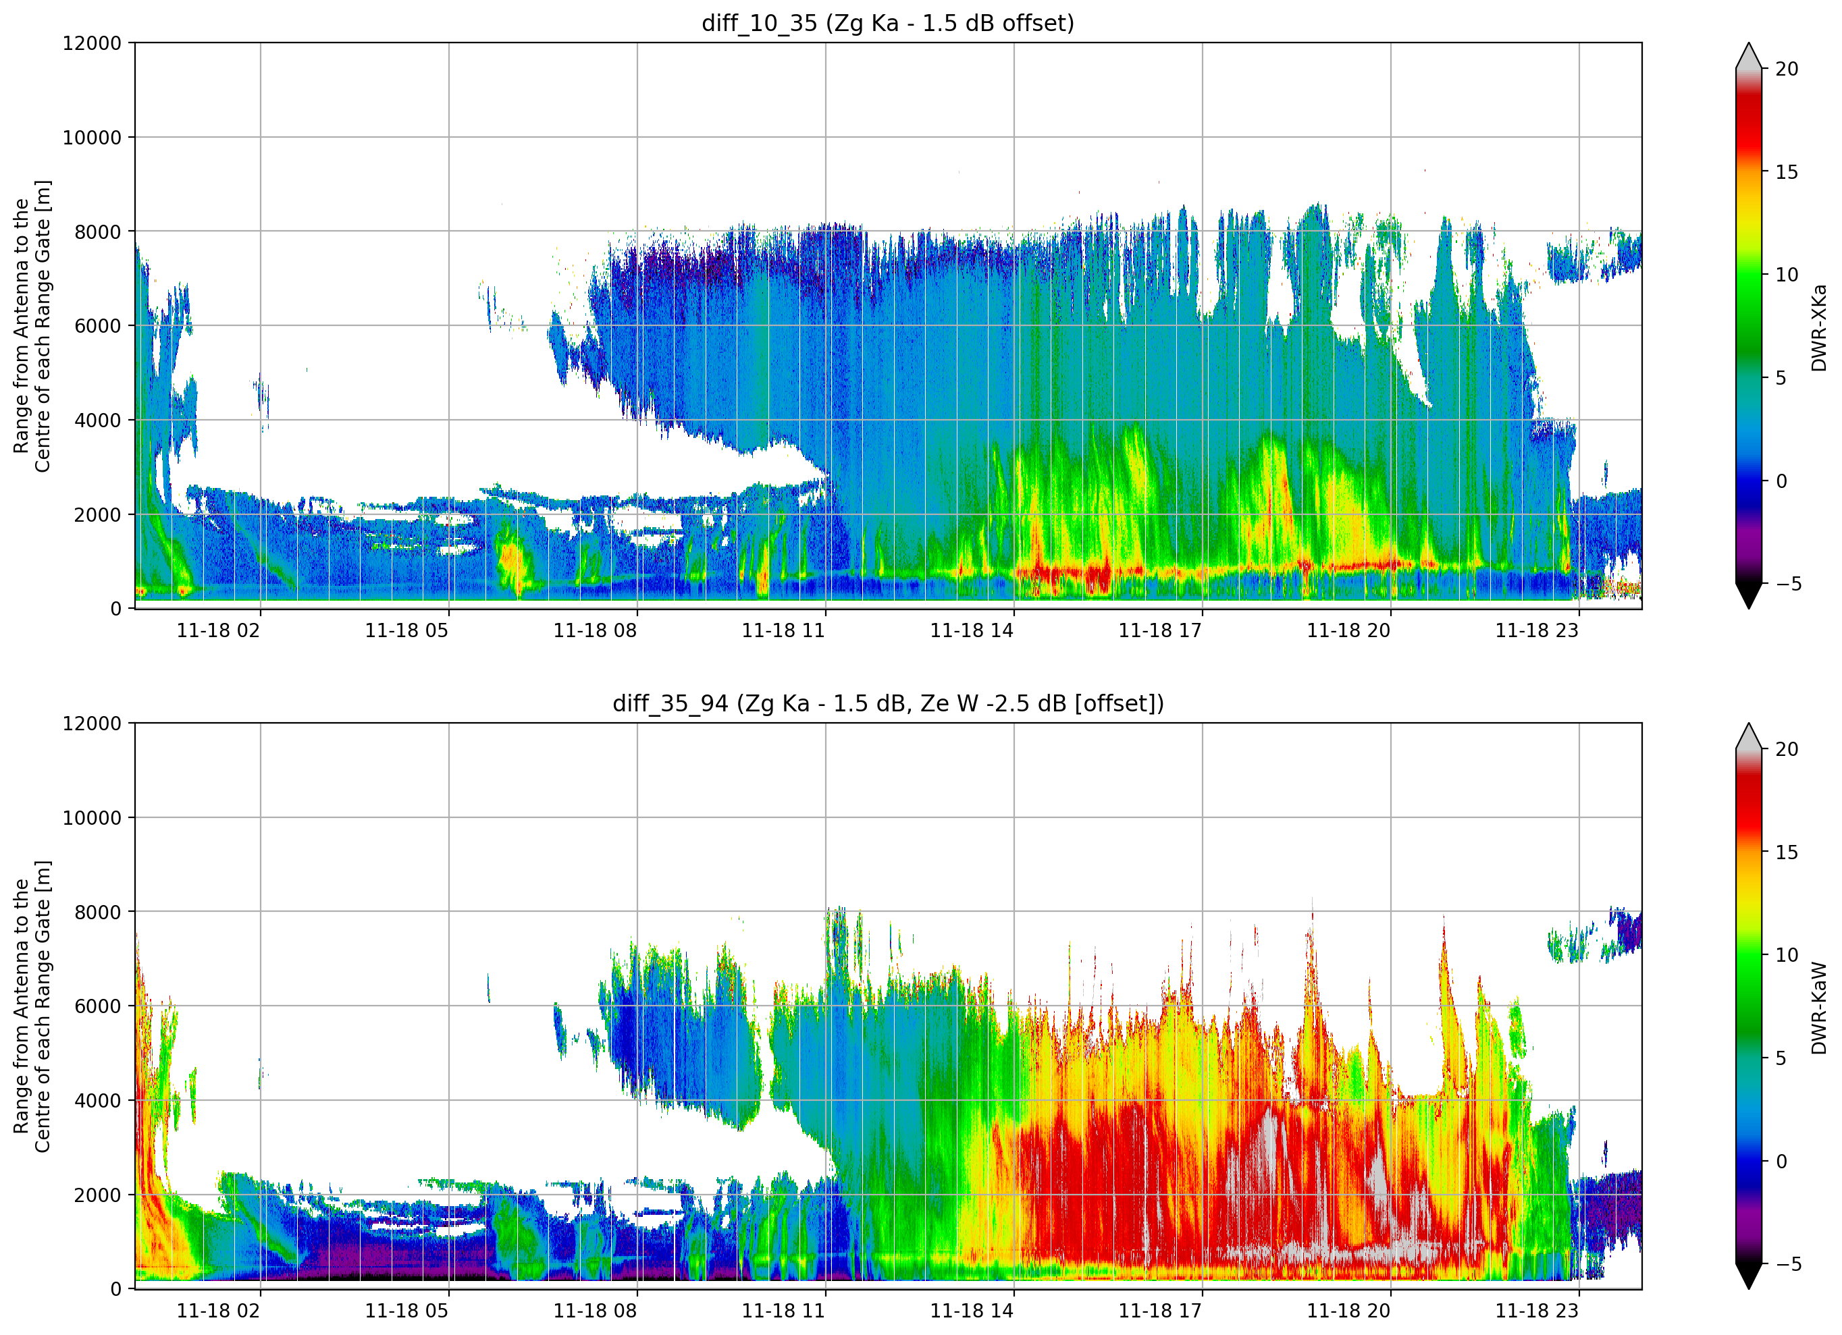Click the bottom colorbar lower black extend arrow
Image resolution: width=1842 pixels, height=1335 pixels.
[x=1749, y=1276]
